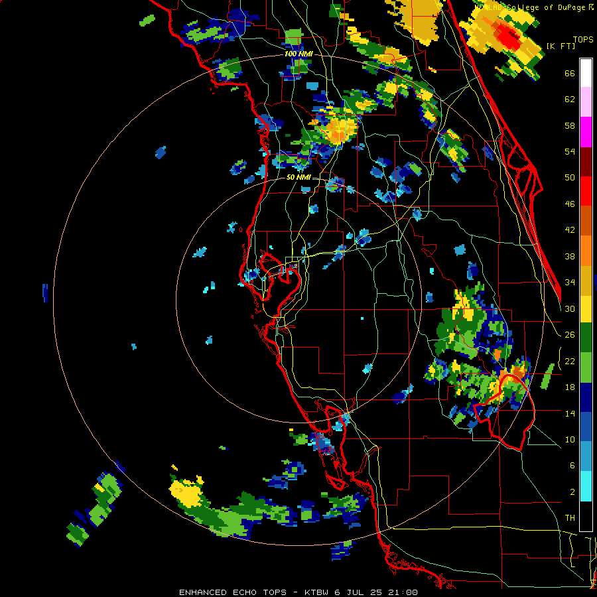Select the light green legend swatch
This screenshot has width=597, height=597.
(586, 367)
